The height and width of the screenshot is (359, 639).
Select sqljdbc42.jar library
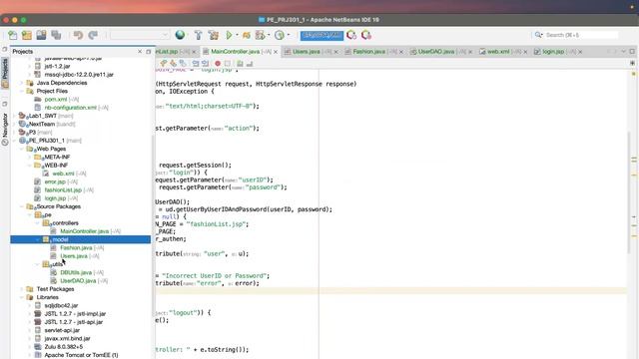click(x=61, y=306)
